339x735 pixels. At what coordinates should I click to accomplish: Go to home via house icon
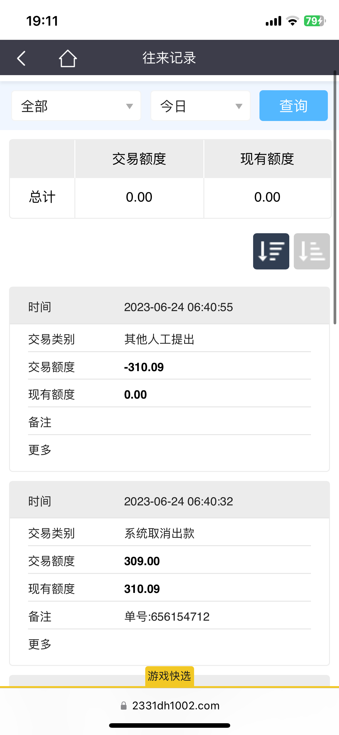click(68, 58)
